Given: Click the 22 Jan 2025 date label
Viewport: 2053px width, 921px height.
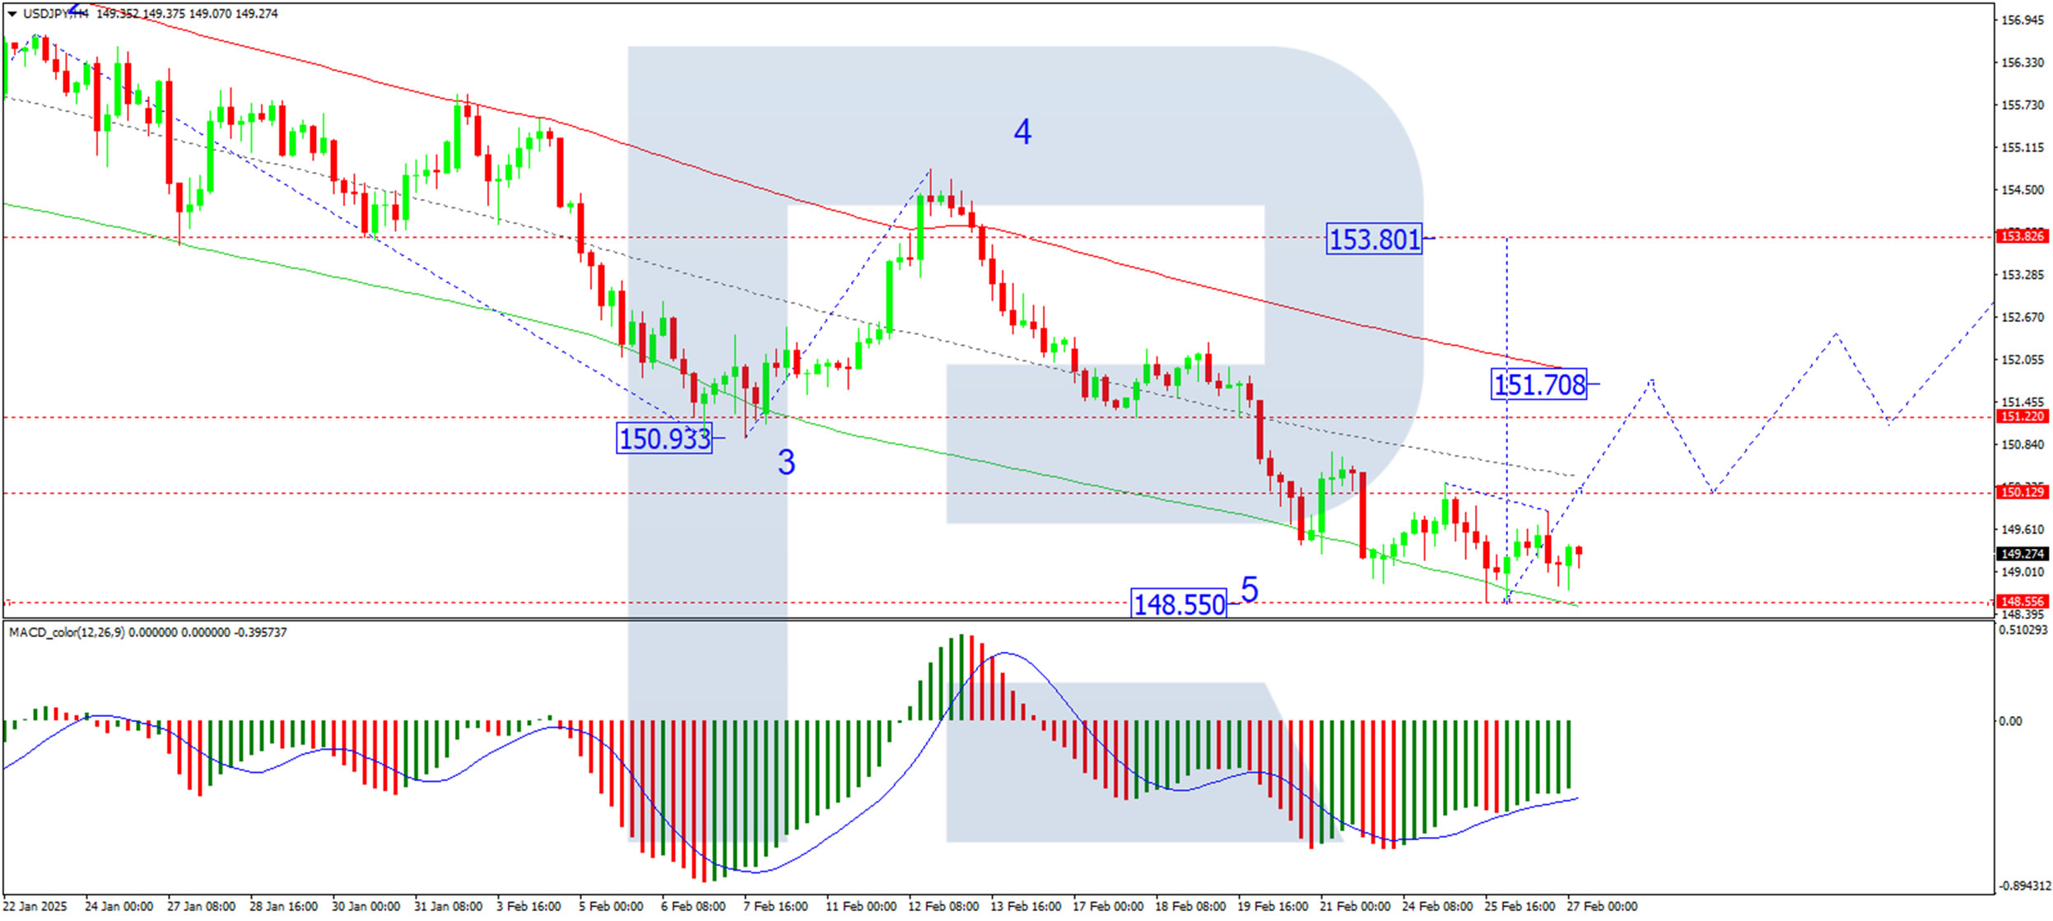Looking at the screenshot, I should [x=35, y=907].
